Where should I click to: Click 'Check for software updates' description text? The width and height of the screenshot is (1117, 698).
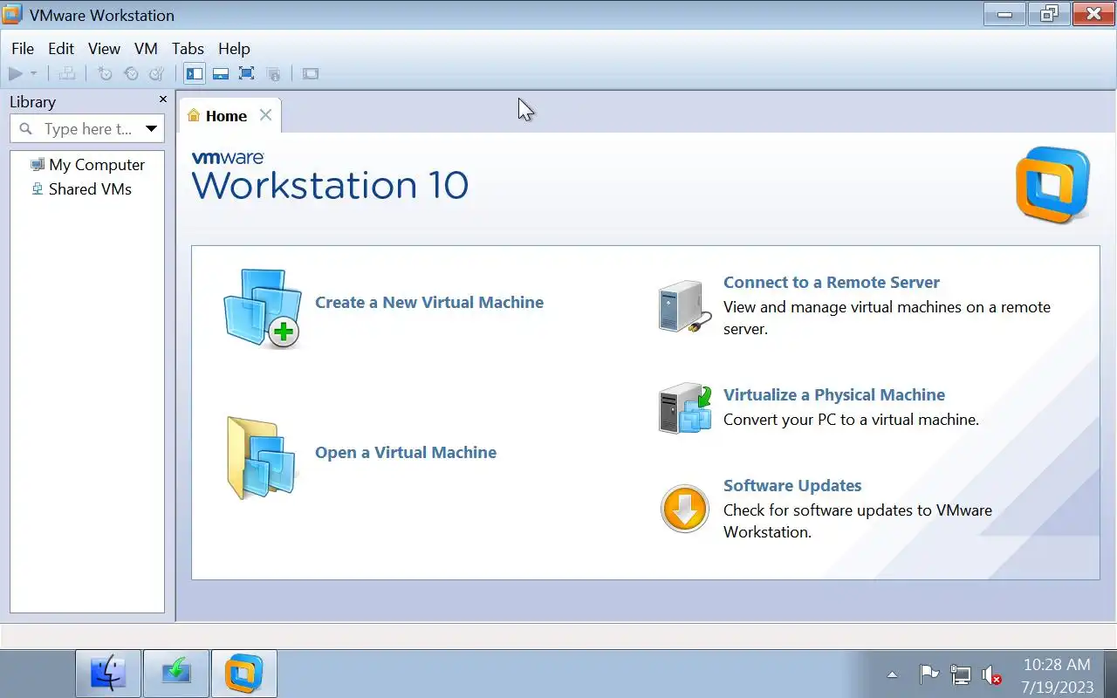click(x=858, y=521)
